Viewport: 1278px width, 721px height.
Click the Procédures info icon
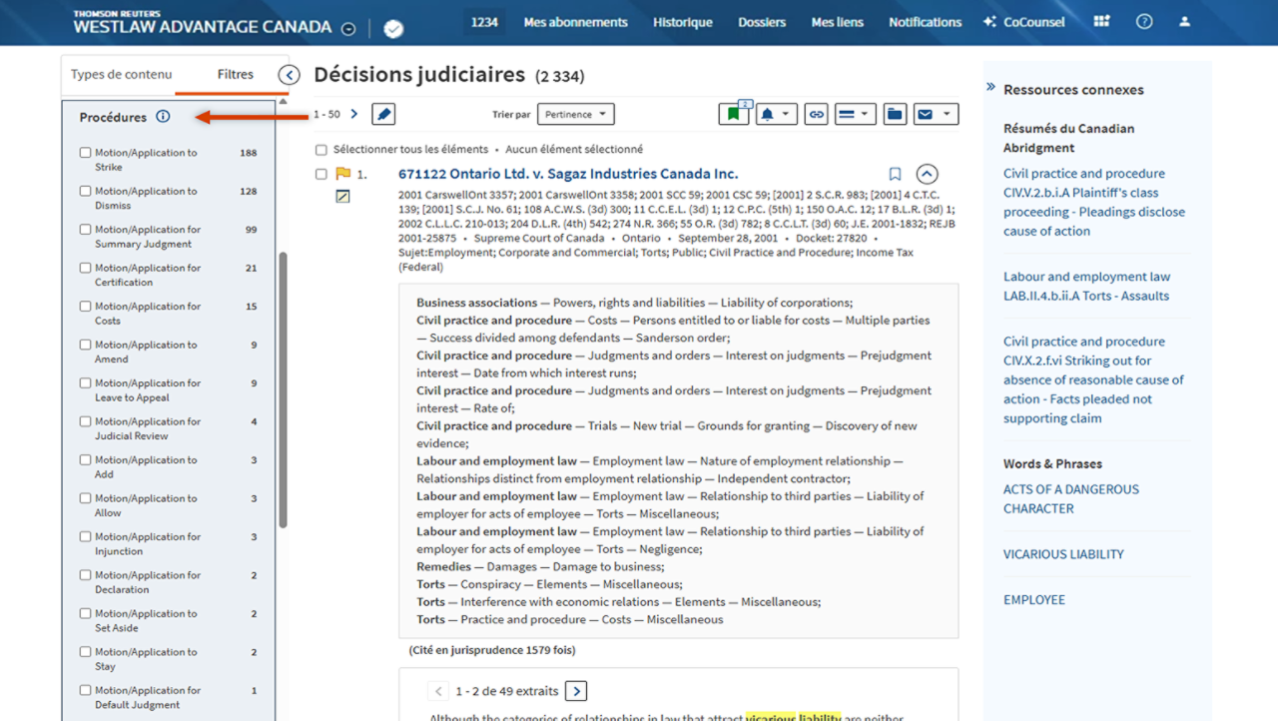[x=163, y=117]
